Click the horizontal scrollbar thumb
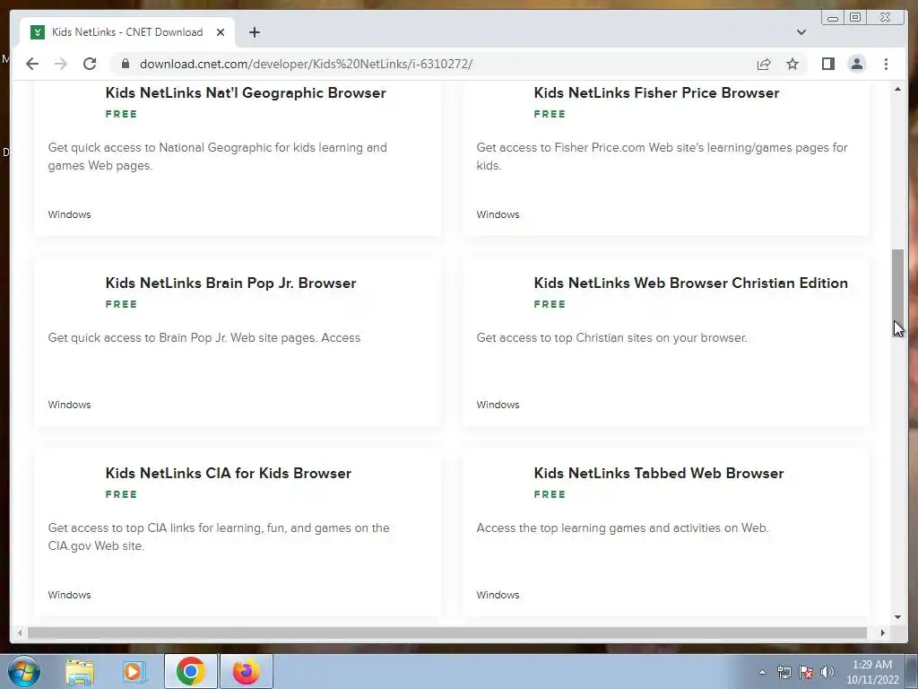This screenshot has height=689, width=918. tap(447, 632)
